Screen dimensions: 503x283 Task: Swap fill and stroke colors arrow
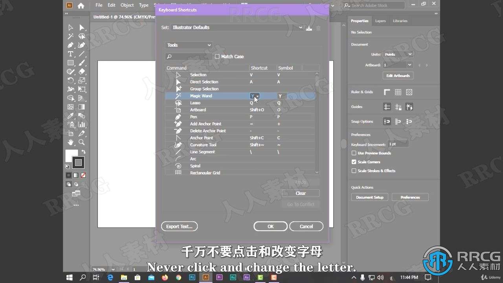83,152
